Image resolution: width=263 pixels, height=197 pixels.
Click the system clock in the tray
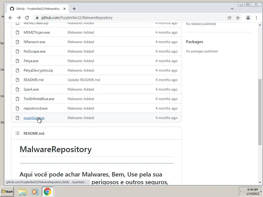point(252,191)
